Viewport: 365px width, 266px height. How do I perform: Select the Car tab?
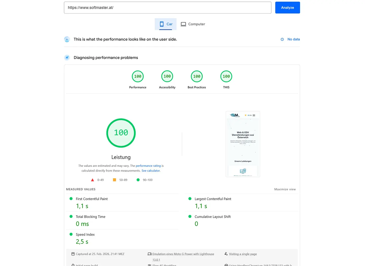click(166, 24)
